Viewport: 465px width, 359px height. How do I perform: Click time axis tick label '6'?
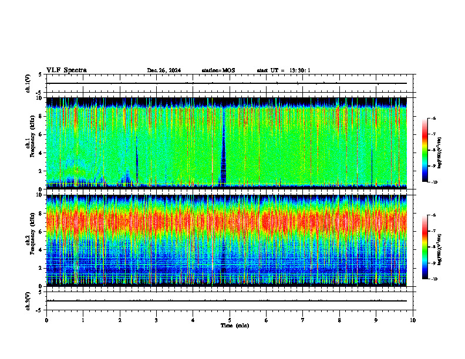tap(266, 320)
